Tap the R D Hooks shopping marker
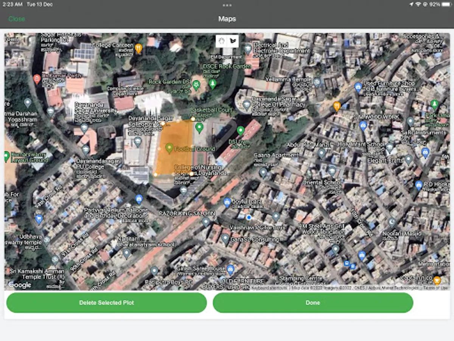 click(418, 185)
